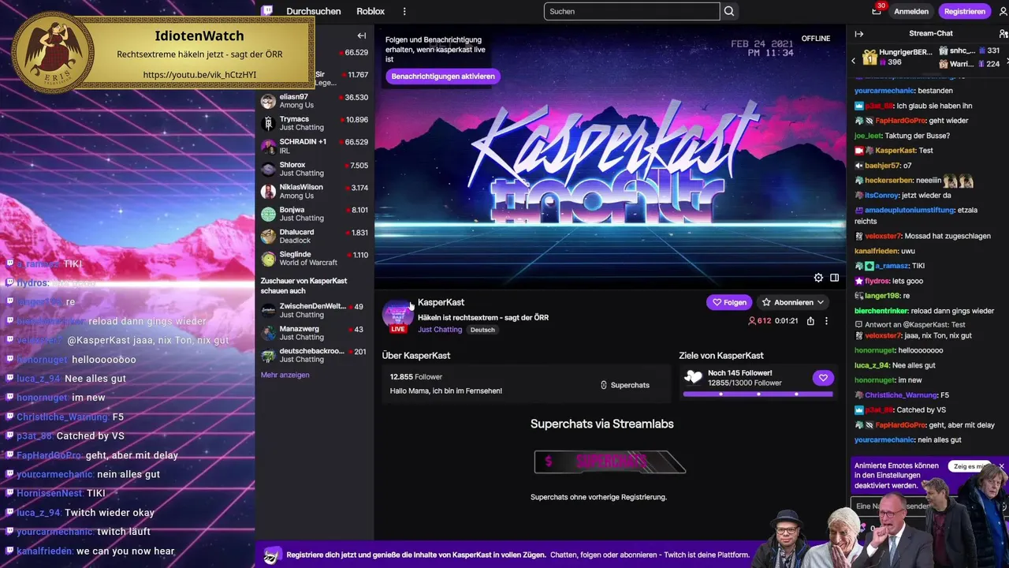Open deutschebackroo channel in sidebar
Viewport: 1009px width, 568px height.
click(x=315, y=355)
